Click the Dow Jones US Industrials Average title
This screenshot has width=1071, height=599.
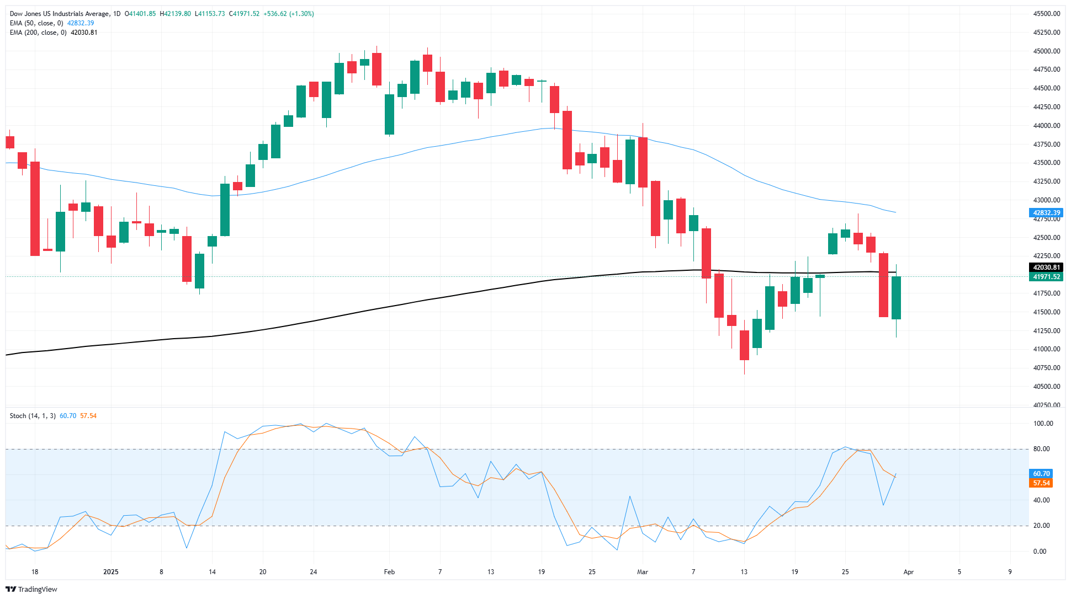click(x=59, y=14)
